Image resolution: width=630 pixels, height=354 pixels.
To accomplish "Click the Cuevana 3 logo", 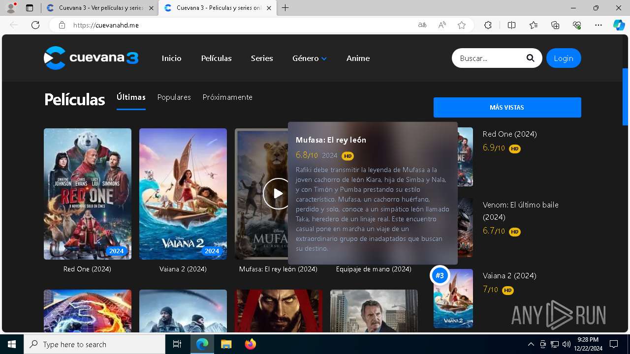I will point(91,58).
